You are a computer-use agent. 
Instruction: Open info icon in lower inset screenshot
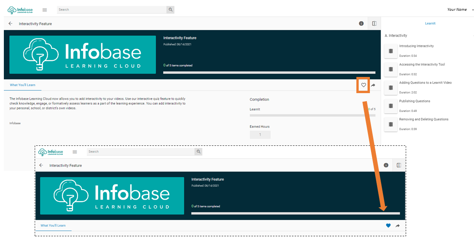386,165
